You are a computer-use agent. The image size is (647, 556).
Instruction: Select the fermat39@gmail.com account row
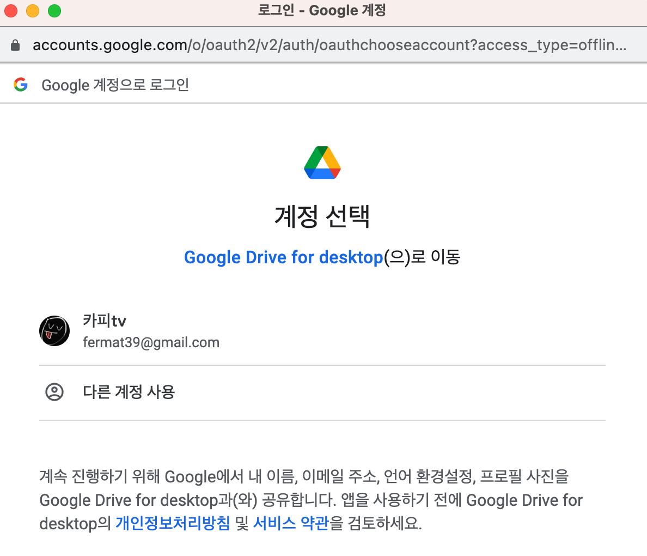click(218, 330)
